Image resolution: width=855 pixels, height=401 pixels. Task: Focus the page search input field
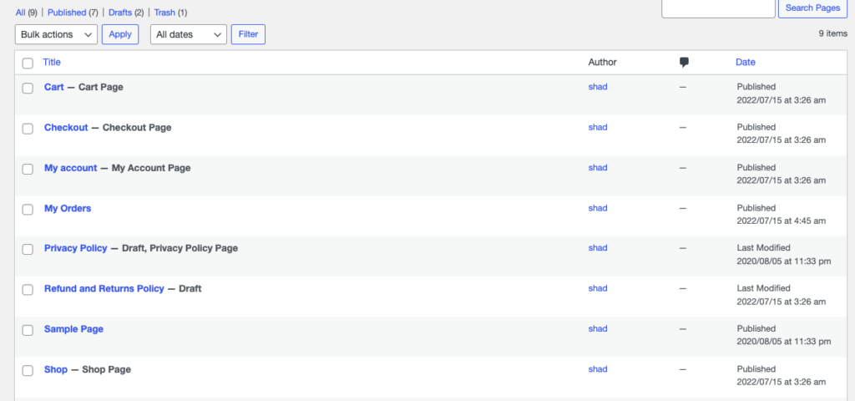[718, 8]
